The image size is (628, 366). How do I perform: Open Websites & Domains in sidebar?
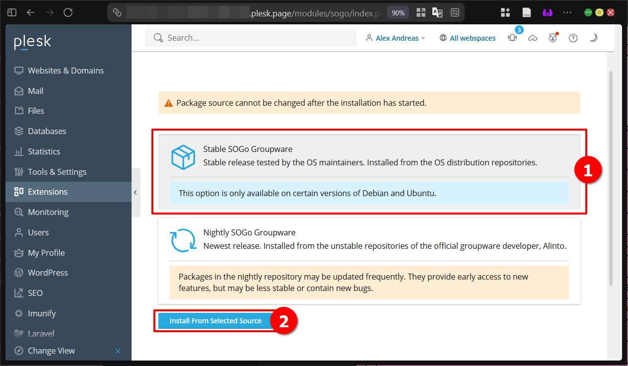(69, 71)
